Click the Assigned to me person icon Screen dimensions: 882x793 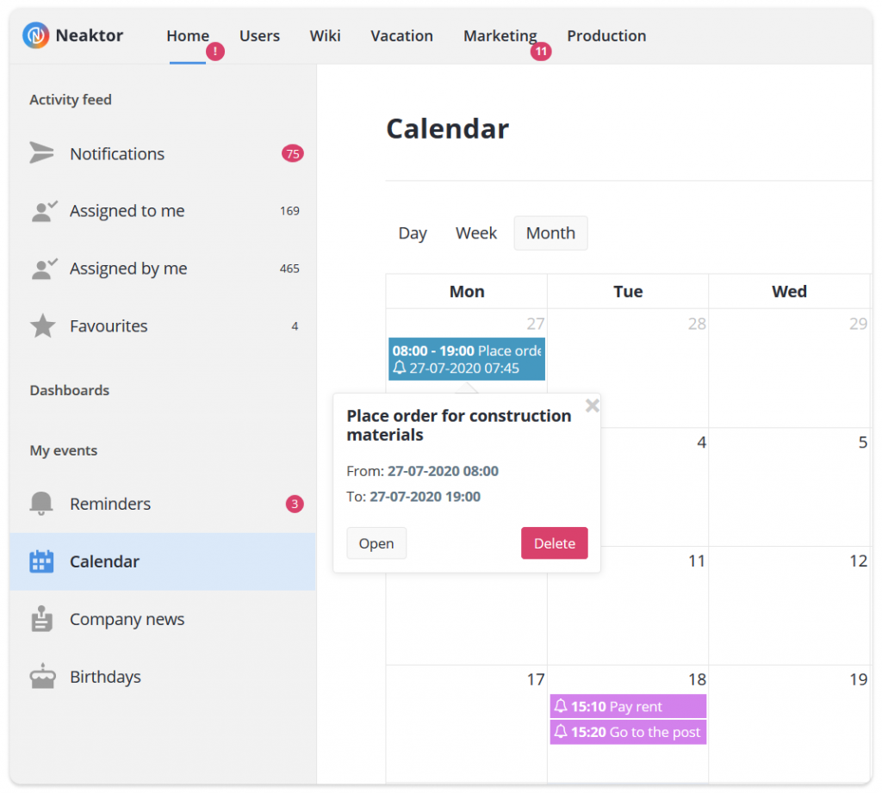tap(44, 211)
